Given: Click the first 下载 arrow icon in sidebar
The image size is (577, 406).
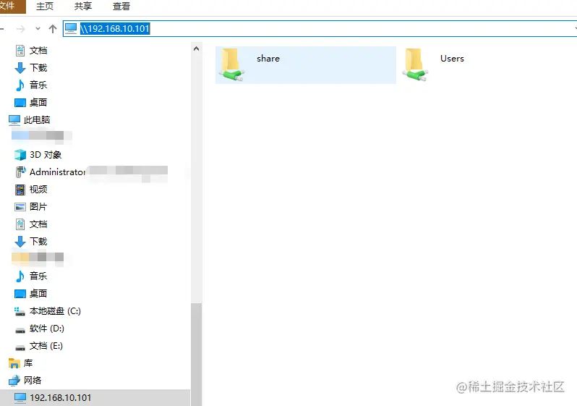Looking at the screenshot, I should (x=20, y=68).
